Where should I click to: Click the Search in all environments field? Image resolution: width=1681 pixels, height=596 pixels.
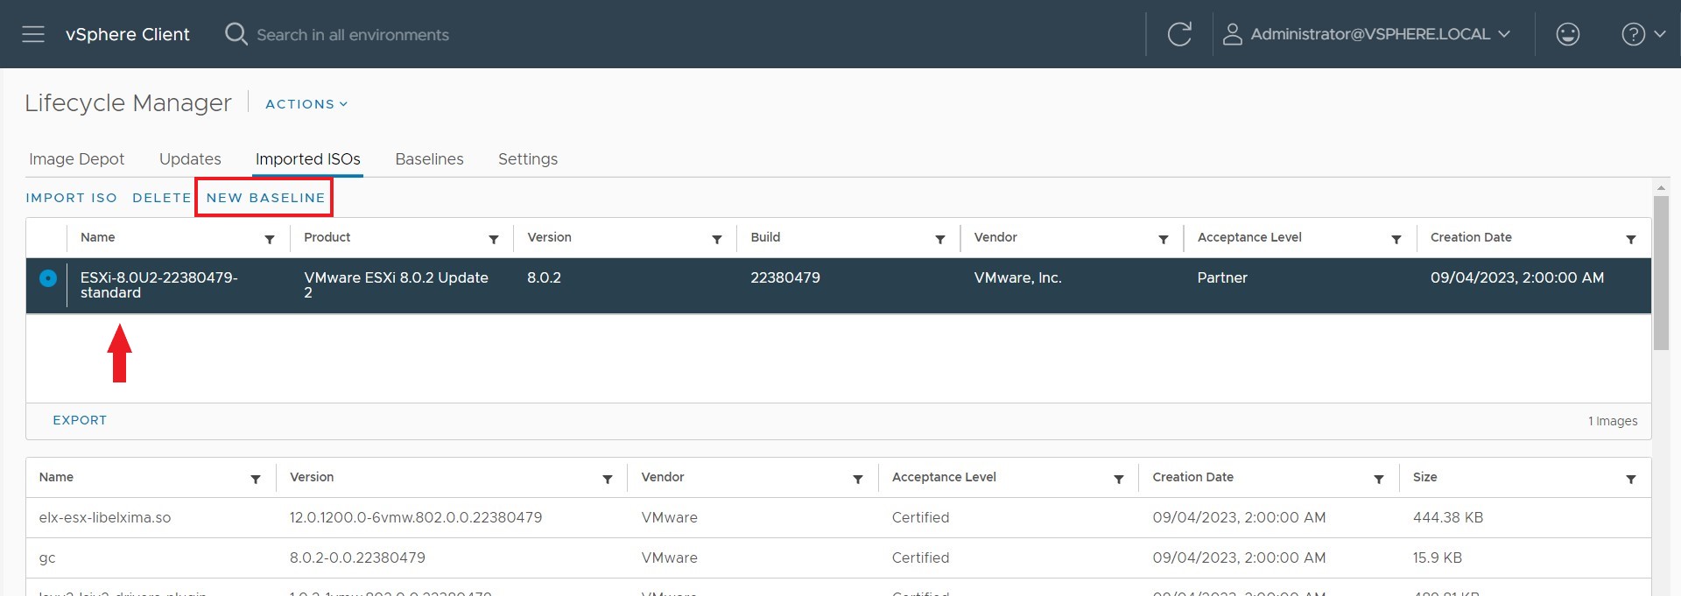pos(353,35)
